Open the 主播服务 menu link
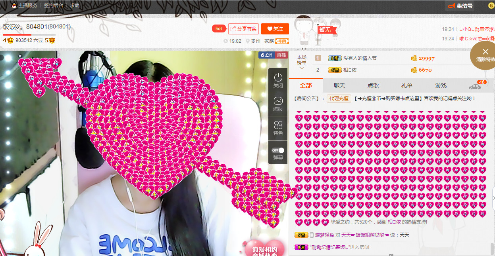The image size is (495, 256). click(x=28, y=6)
